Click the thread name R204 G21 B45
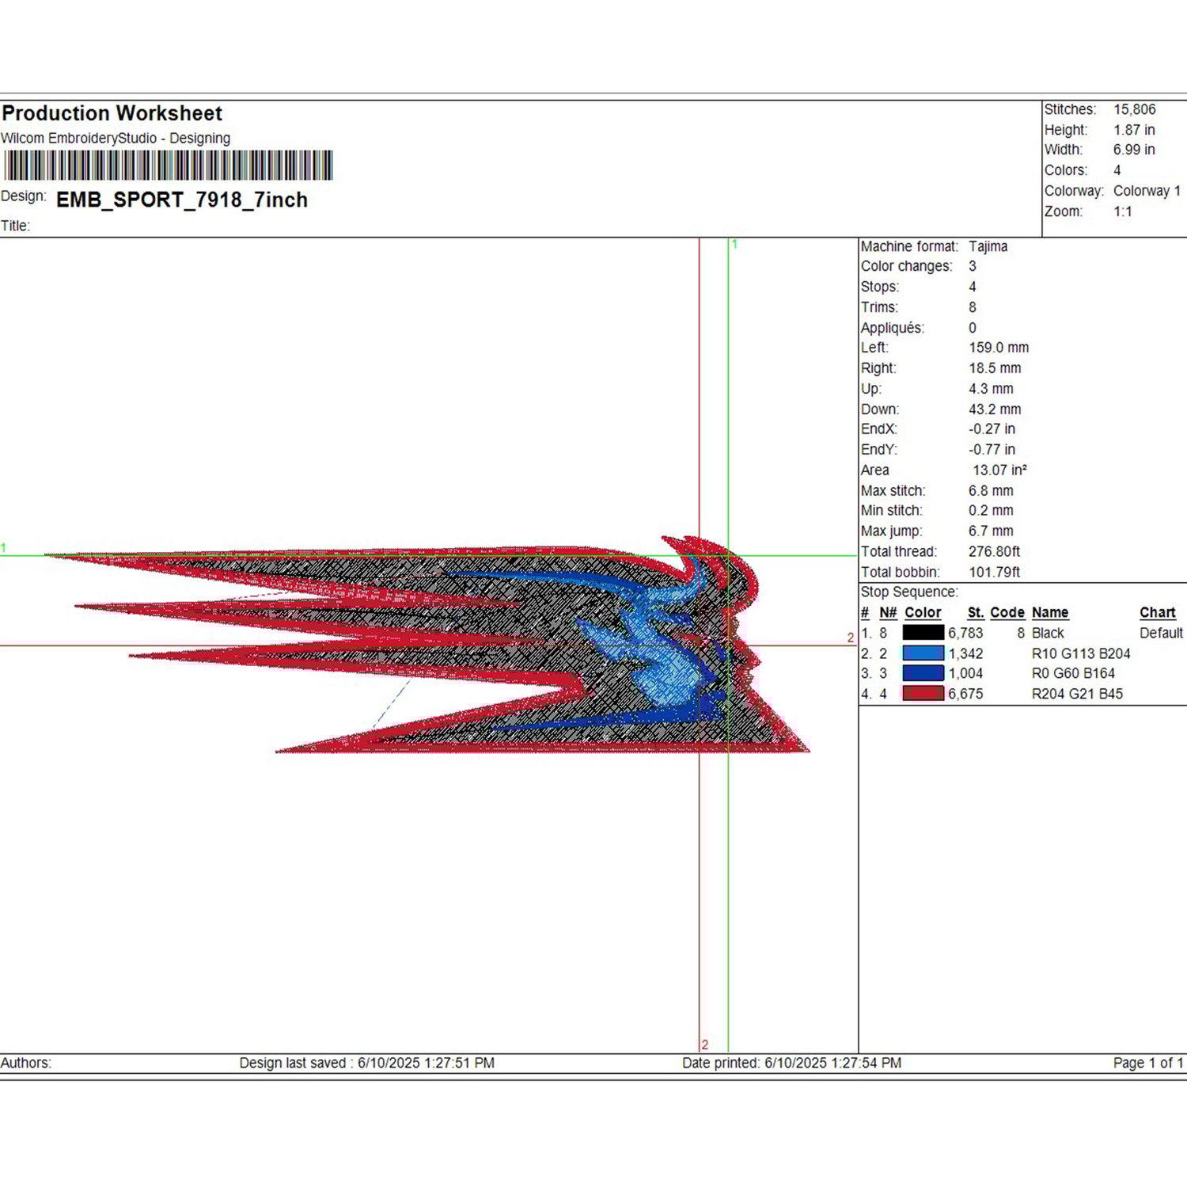 [x=1077, y=694]
